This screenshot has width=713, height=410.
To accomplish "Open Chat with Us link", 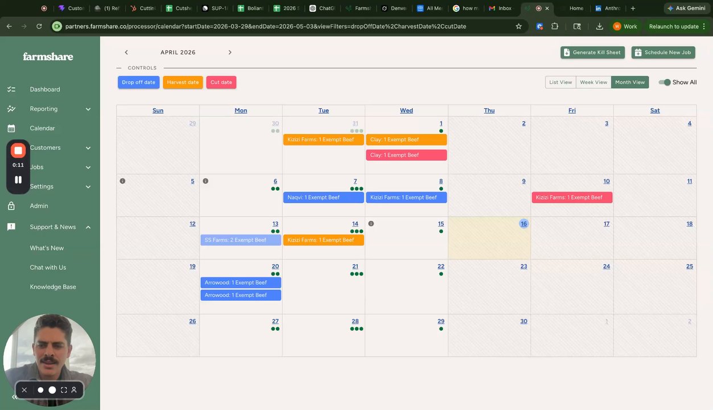I will click(48, 268).
